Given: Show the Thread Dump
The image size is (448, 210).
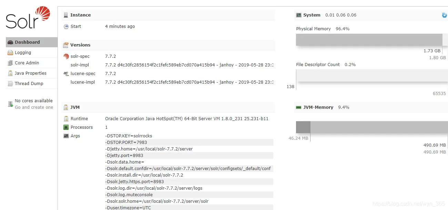Looking at the screenshot, I should click(x=29, y=84).
